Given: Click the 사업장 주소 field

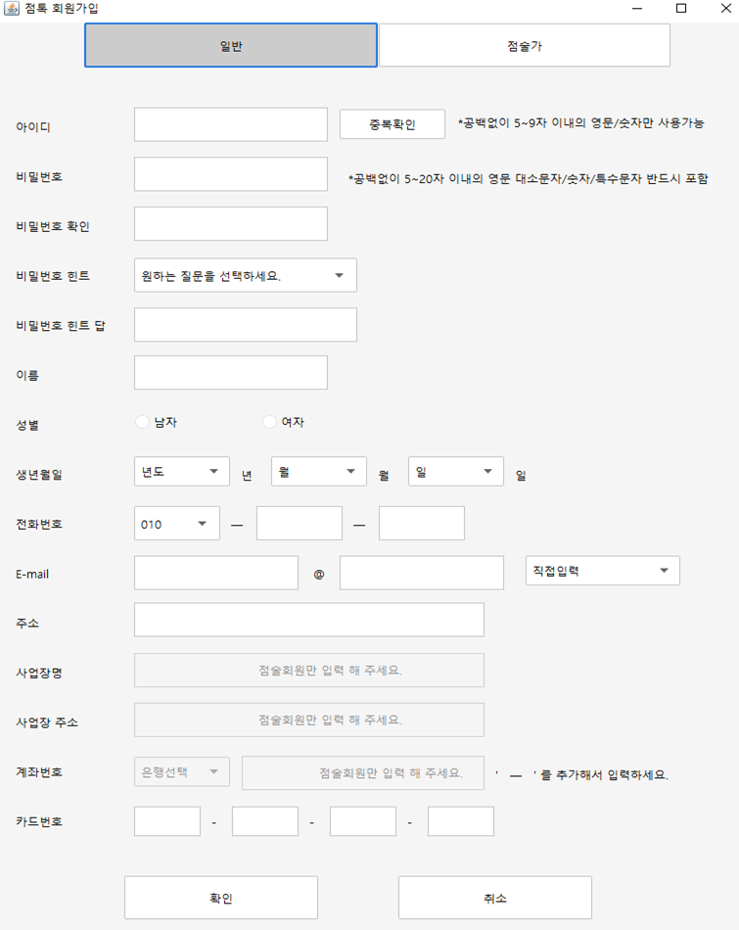Looking at the screenshot, I should click(x=309, y=721).
